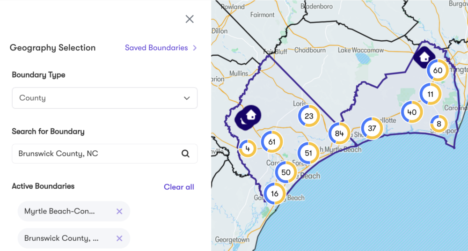Close the Geography Selection panel
468x251 pixels.
pyautogui.click(x=190, y=19)
